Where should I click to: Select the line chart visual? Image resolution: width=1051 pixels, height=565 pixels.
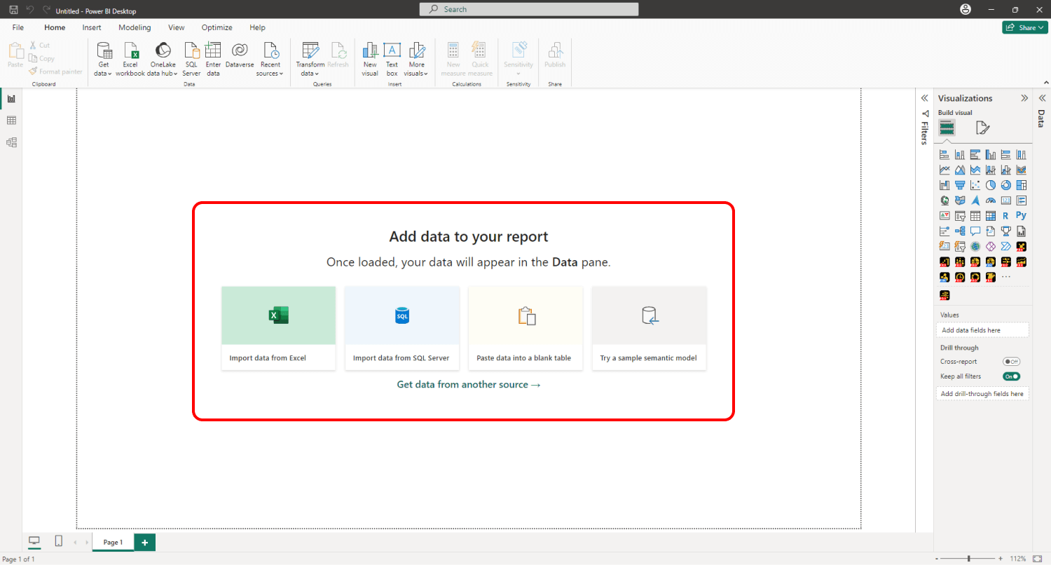[x=944, y=170]
